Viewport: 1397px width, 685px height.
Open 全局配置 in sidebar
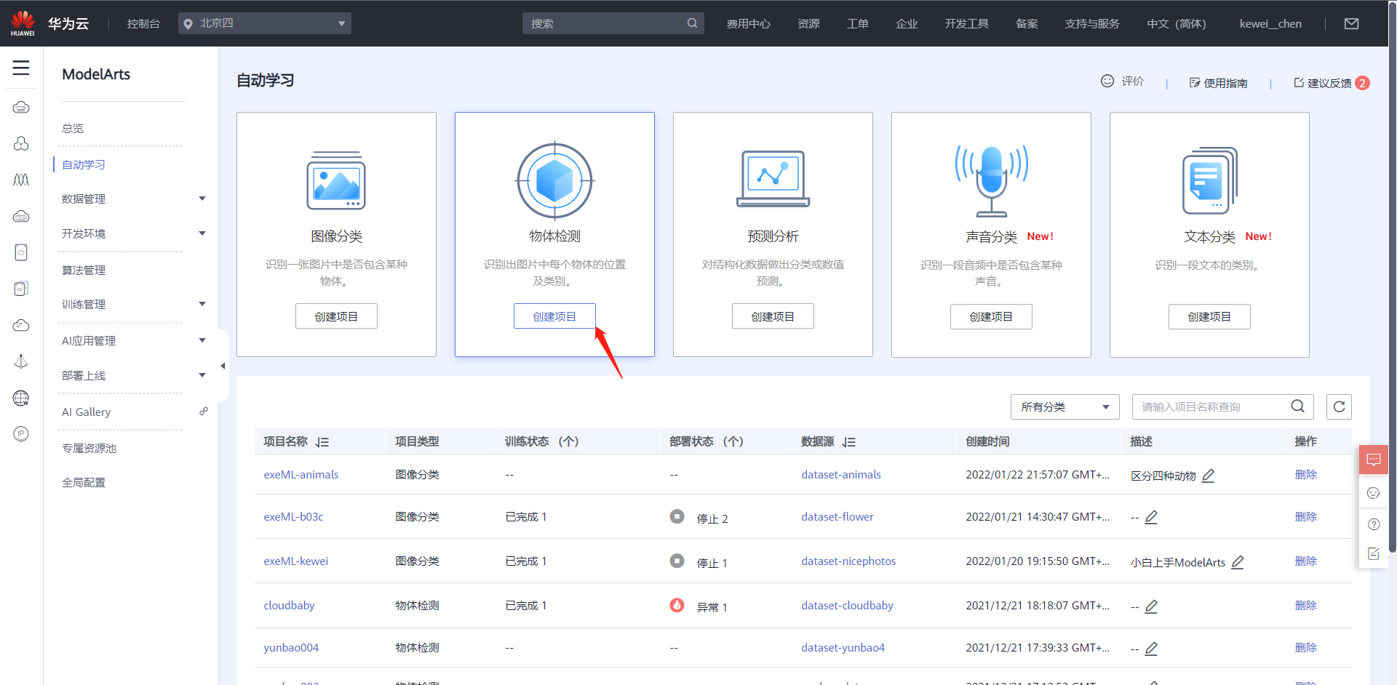(x=84, y=482)
